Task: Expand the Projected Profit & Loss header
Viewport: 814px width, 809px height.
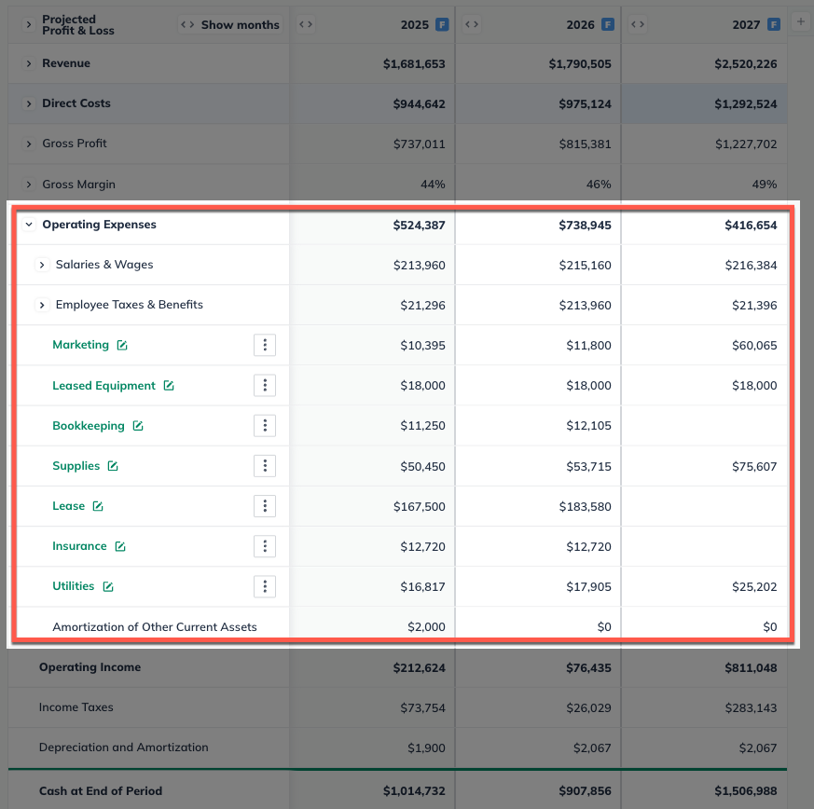Action: pos(29,24)
